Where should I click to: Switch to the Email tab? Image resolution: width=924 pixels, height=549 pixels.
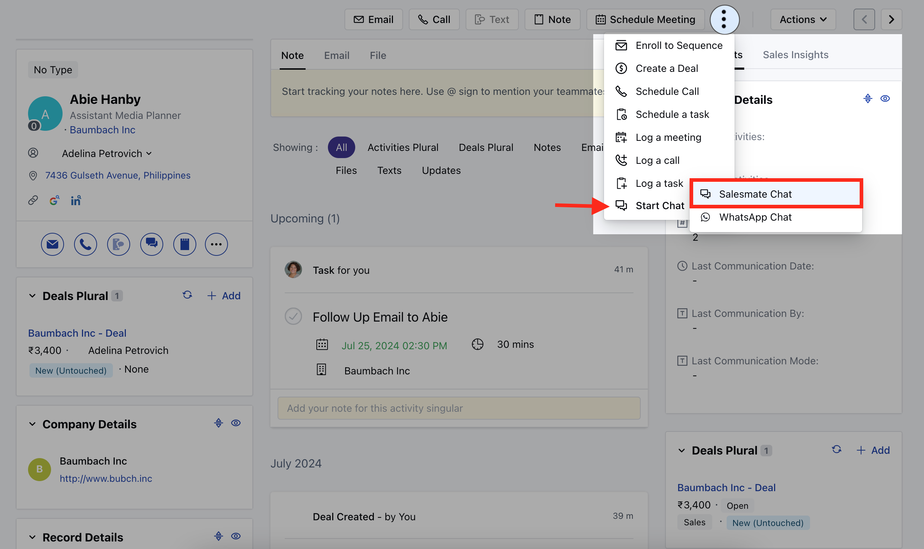click(337, 55)
